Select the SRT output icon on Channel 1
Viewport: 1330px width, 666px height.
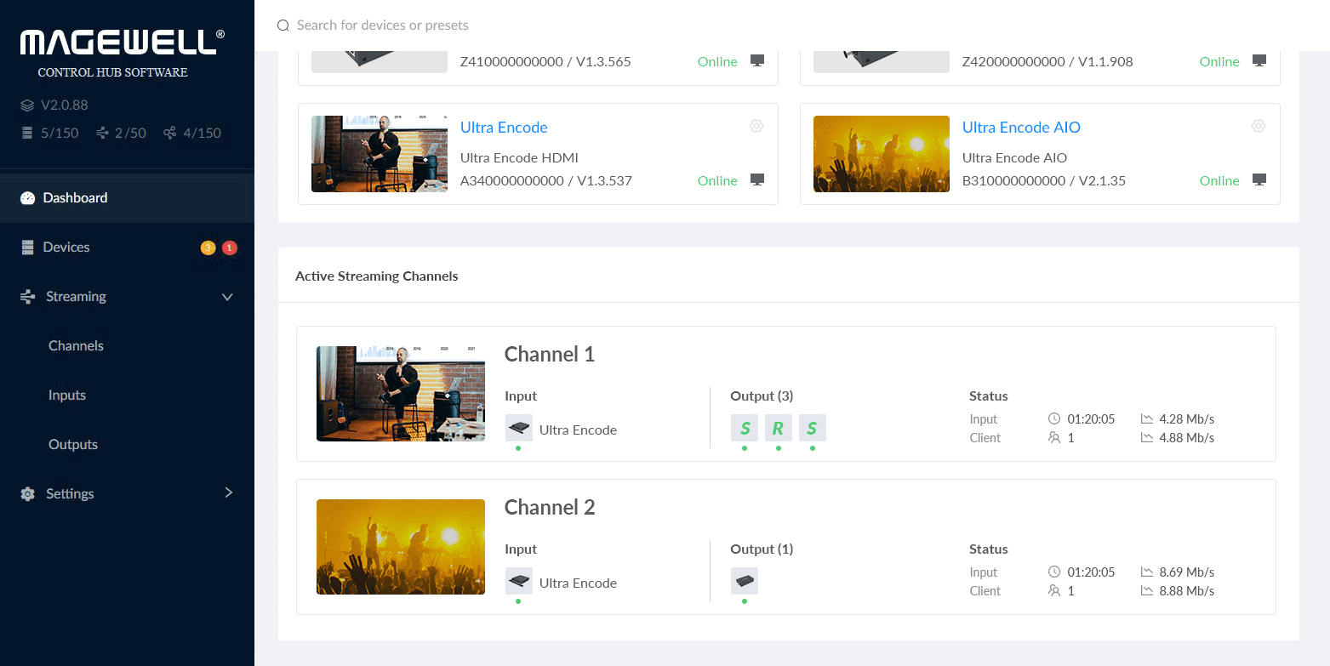point(745,428)
